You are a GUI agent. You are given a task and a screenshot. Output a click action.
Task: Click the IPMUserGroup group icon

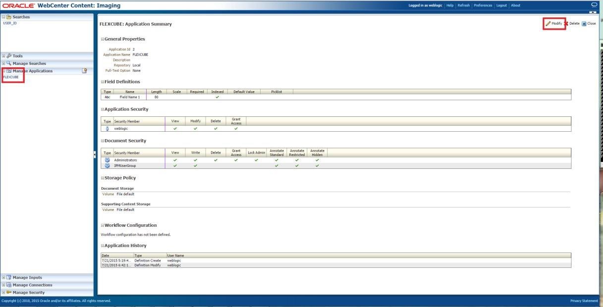point(108,165)
